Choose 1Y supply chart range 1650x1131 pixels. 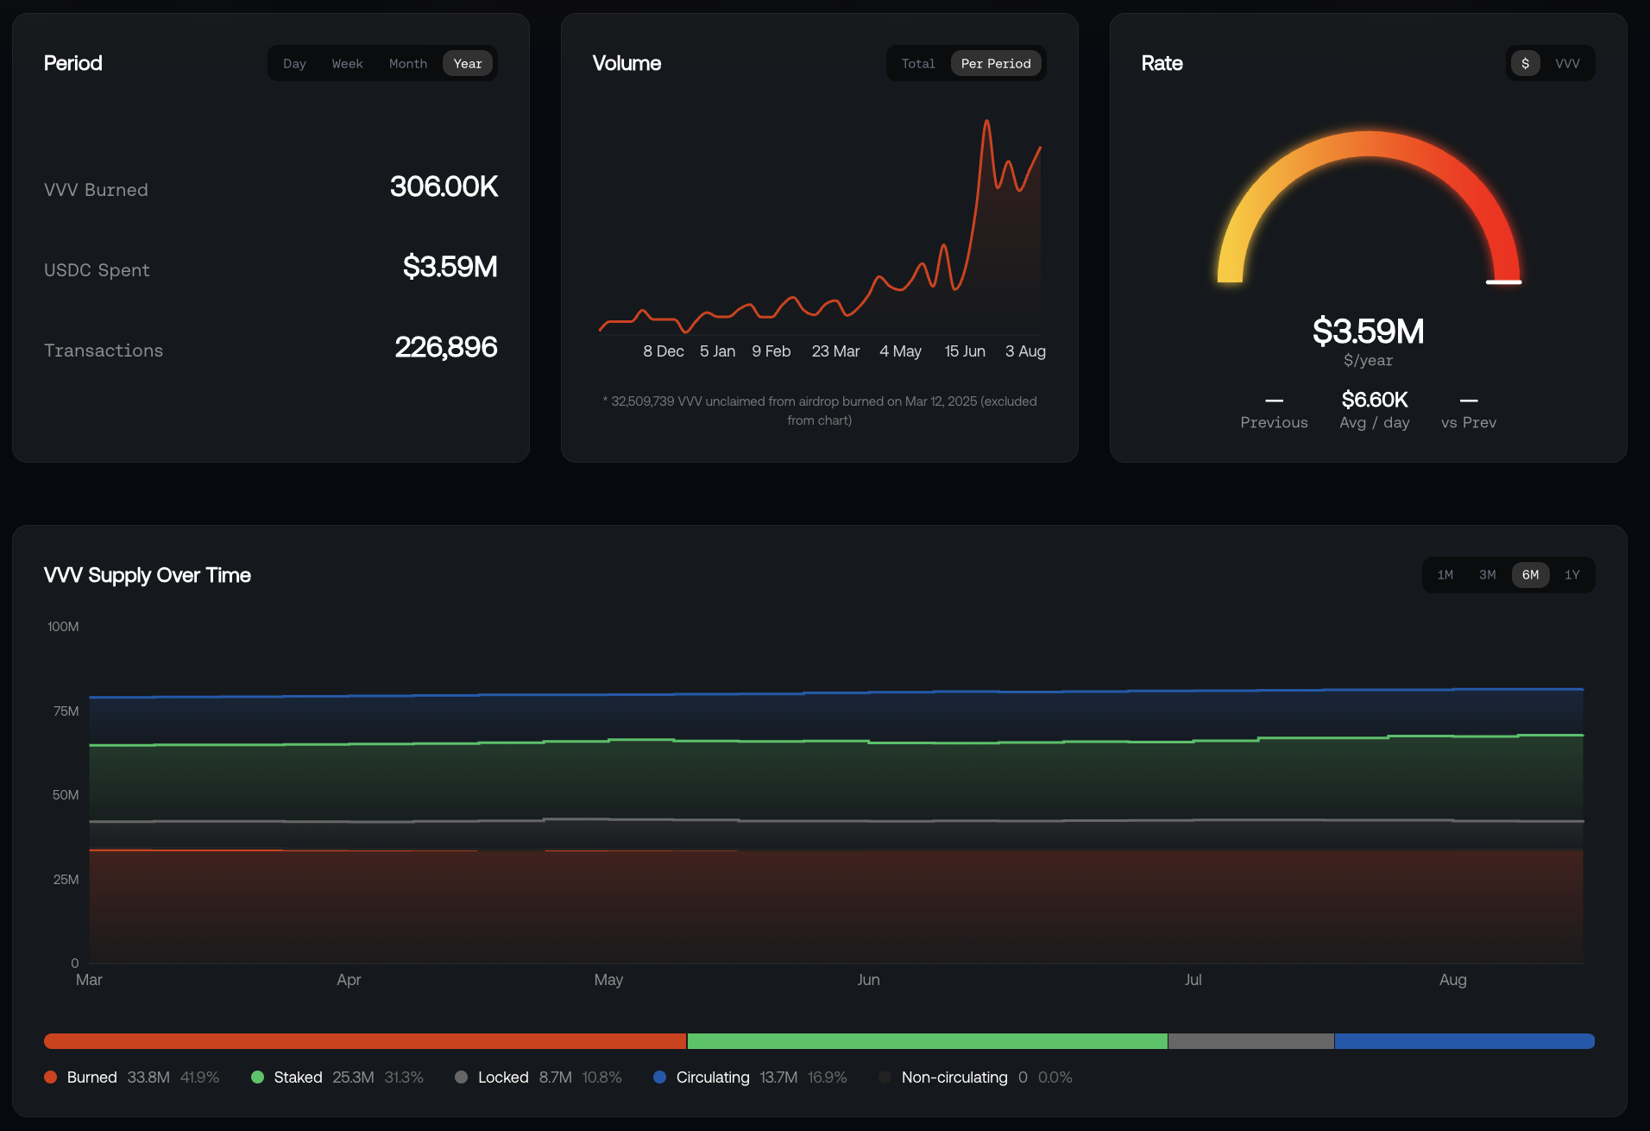(x=1572, y=575)
